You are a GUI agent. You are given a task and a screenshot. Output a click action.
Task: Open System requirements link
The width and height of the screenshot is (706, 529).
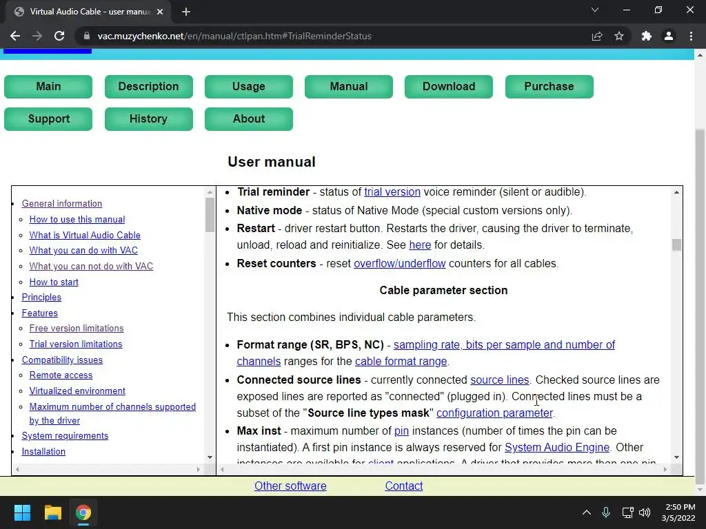(x=65, y=436)
